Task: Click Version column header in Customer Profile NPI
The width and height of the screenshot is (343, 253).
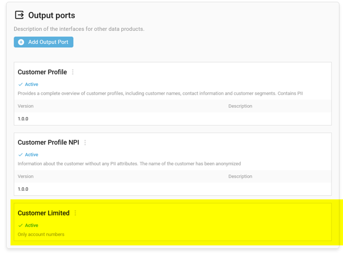Action: click(25, 176)
